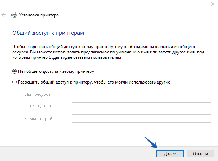Click the Имя ресурса input field
The image size is (218, 161).
coord(141,94)
